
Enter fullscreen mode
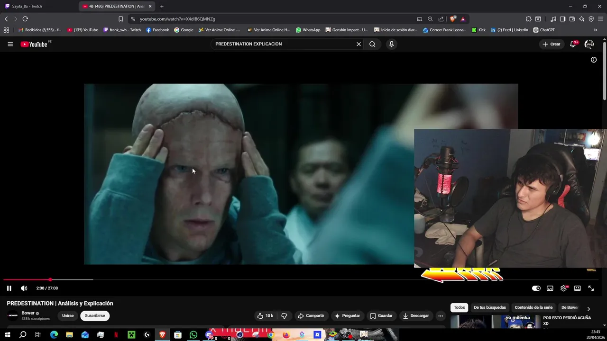(591, 288)
